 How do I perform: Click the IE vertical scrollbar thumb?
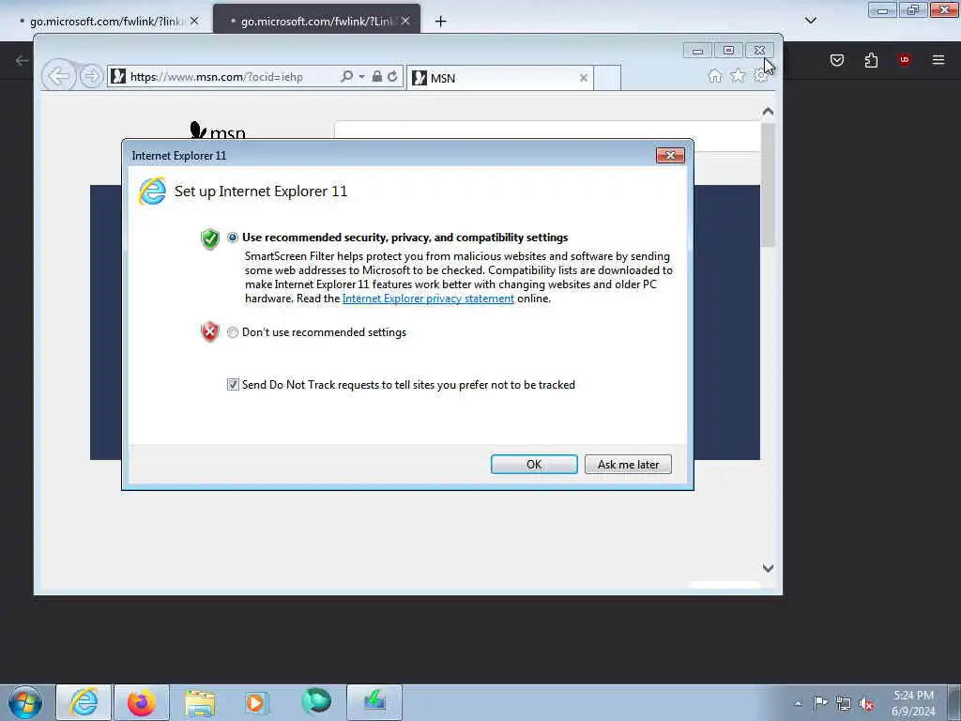click(768, 184)
